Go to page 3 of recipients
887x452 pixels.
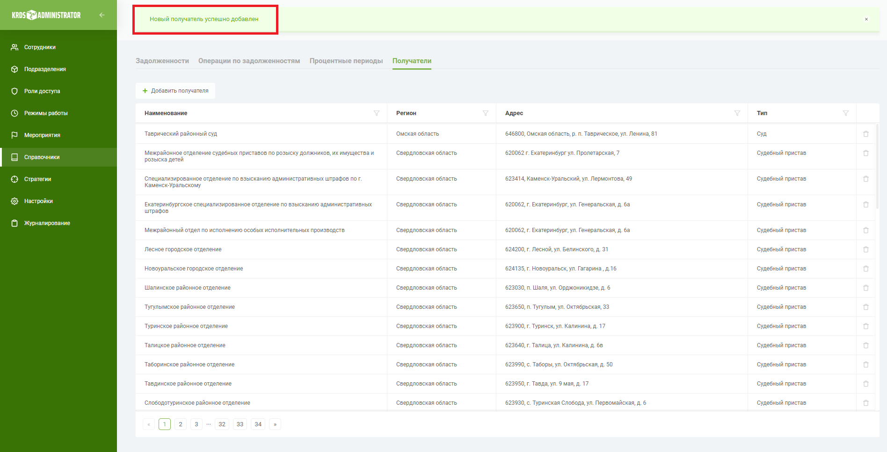click(196, 424)
